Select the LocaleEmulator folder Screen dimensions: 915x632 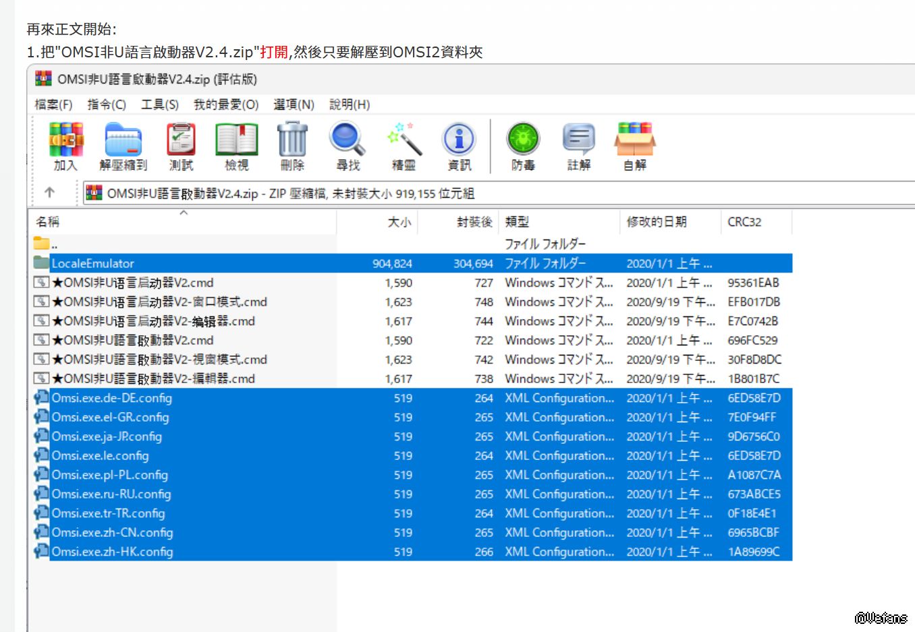[x=92, y=264]
